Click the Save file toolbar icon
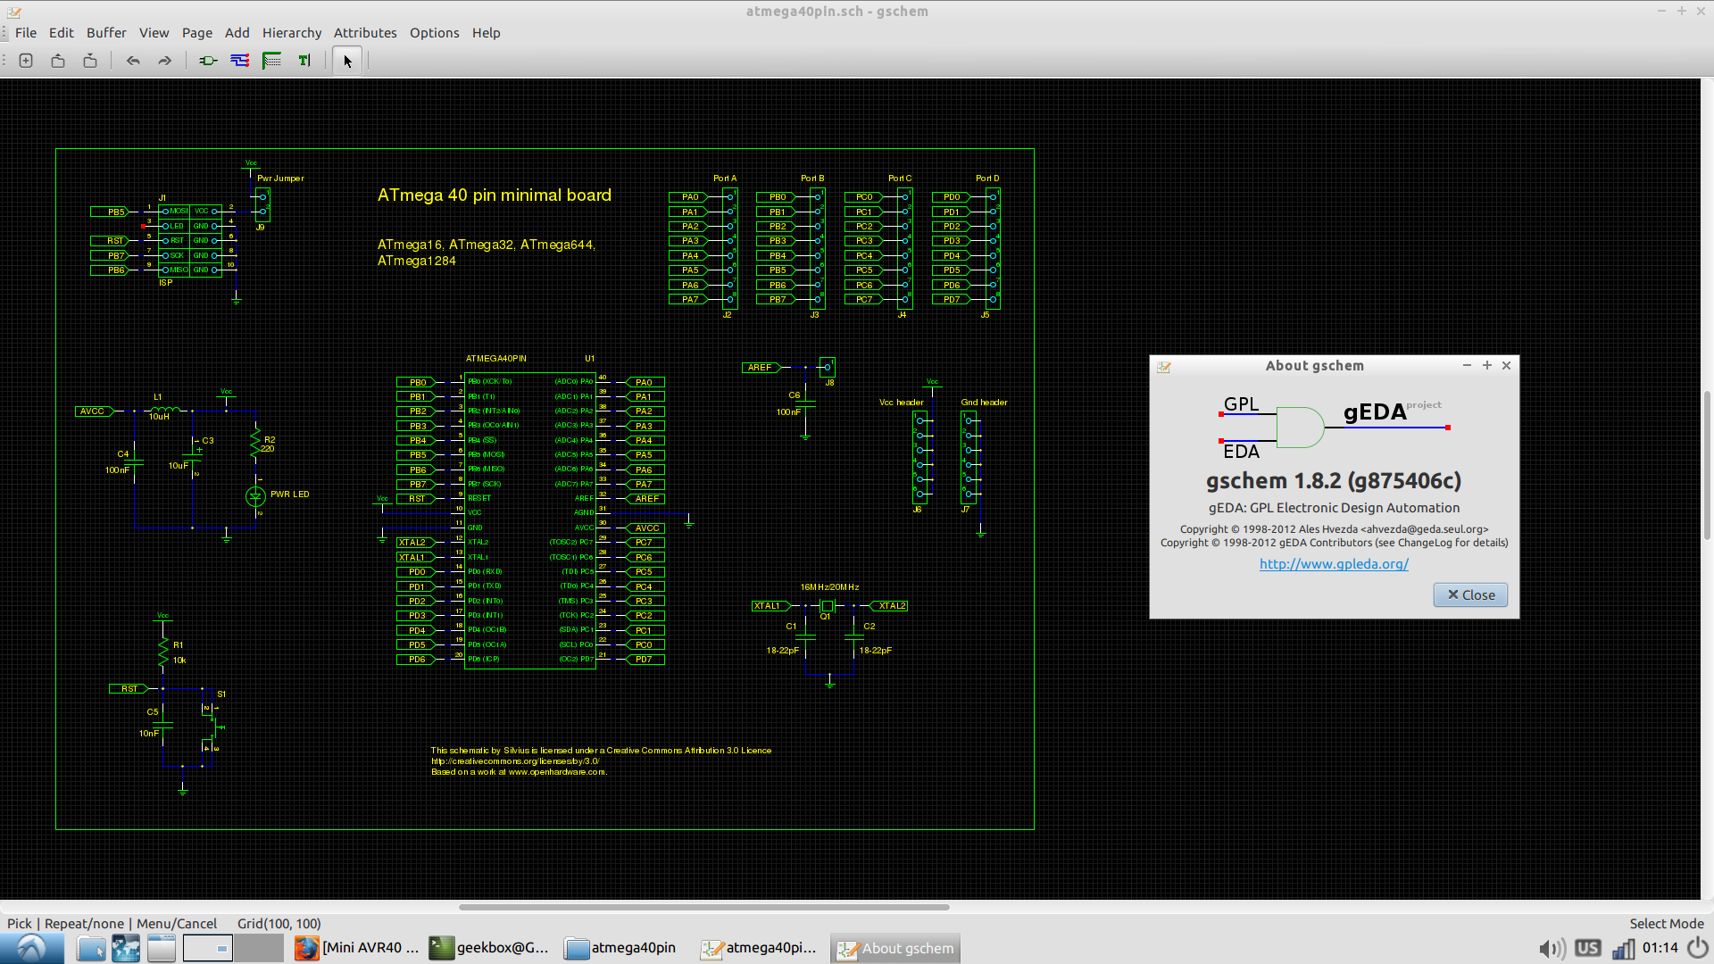Viewport: 1714px width, 964px height. (90, 61)
